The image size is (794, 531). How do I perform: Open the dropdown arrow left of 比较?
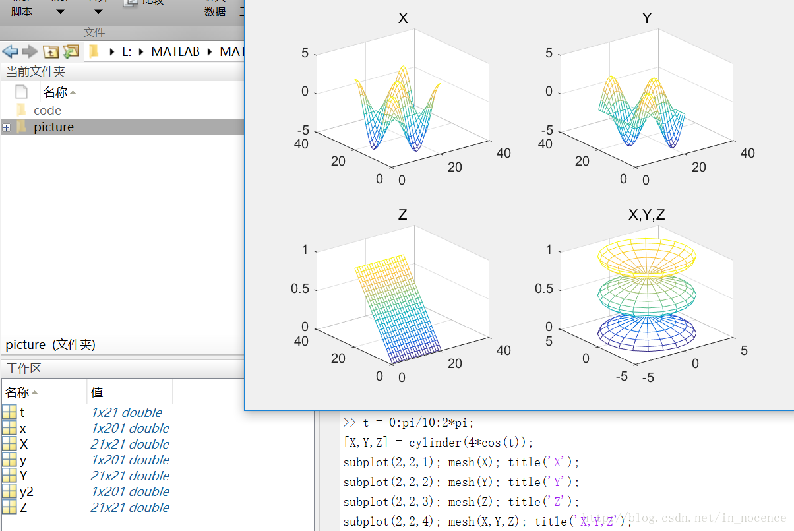[x=98, y=11]
